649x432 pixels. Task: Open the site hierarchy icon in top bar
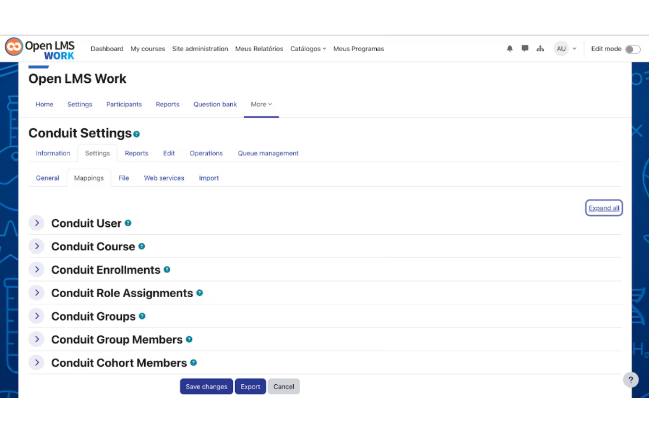pos(540,49)
